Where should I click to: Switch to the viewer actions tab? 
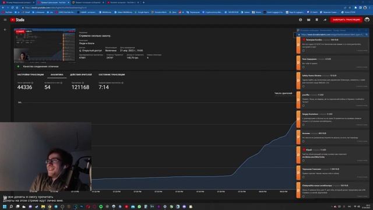coord(81,75)
